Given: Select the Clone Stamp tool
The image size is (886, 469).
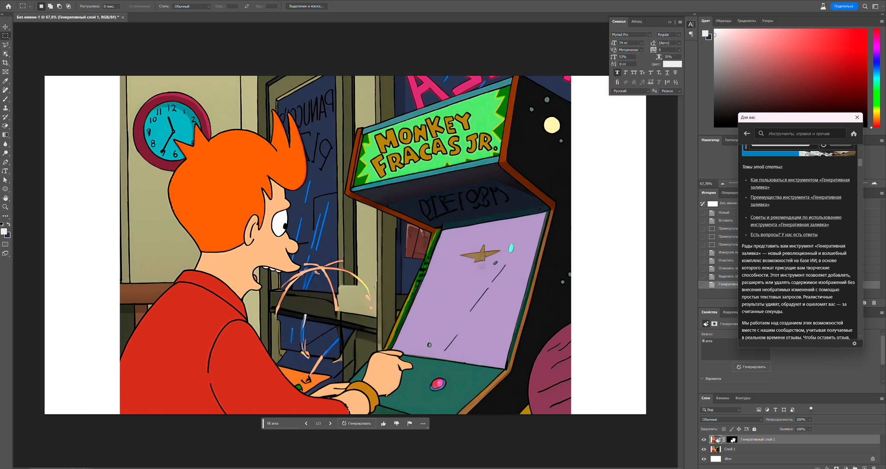Looking at the screenshot, I should pos(6,108).
